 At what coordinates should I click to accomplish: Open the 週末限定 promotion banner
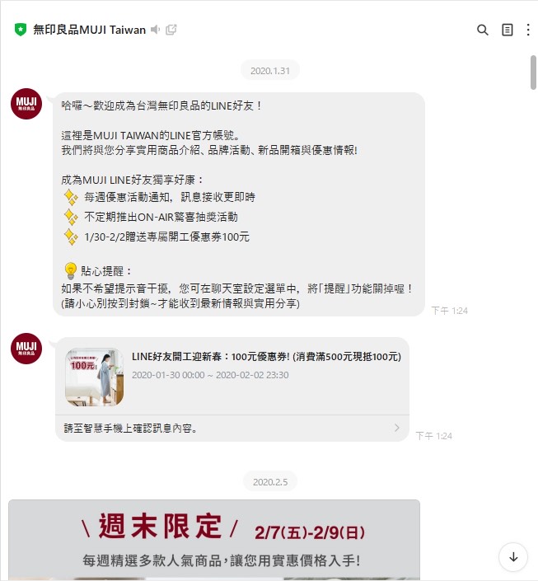[214, 540]
